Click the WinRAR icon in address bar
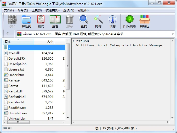The image size is (177, 133). 19,34
